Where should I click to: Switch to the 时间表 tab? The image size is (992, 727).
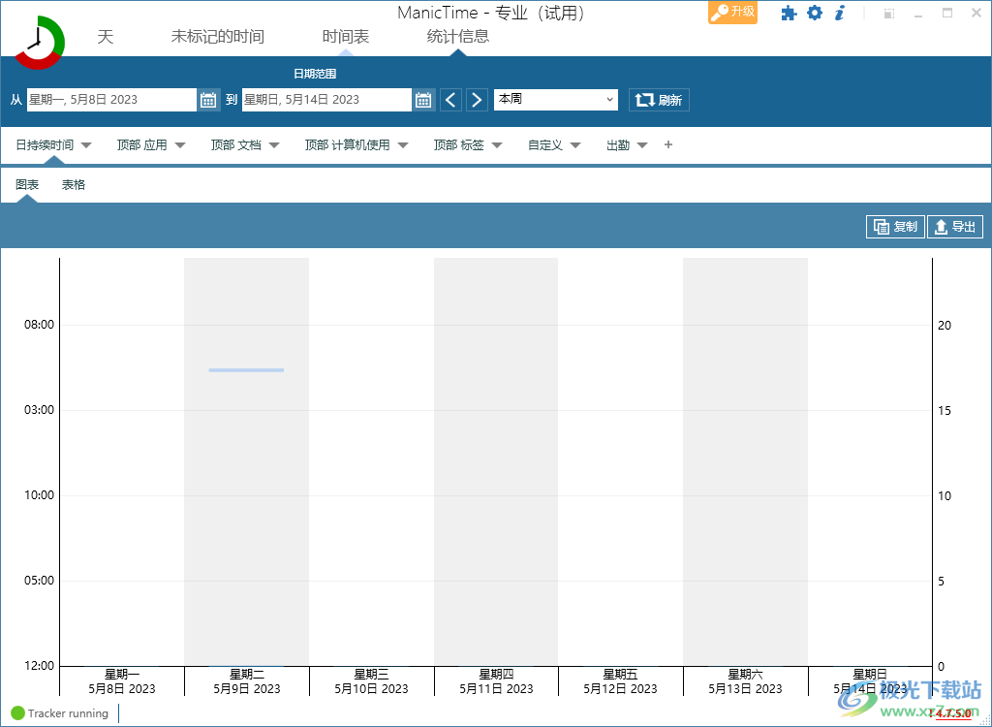click(x=346, y=37)
